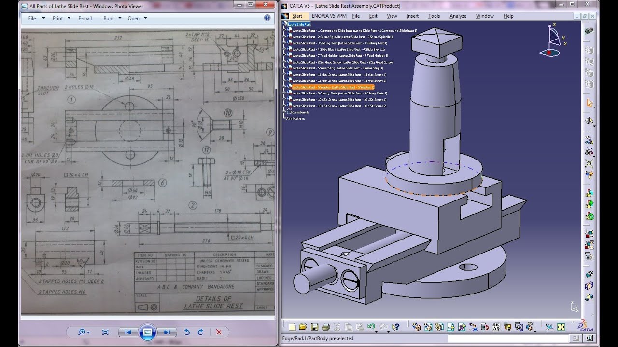Select the highlighted 6 Washer tree item
Viewport: 618px width, 347px height.
tap(333, 87)
